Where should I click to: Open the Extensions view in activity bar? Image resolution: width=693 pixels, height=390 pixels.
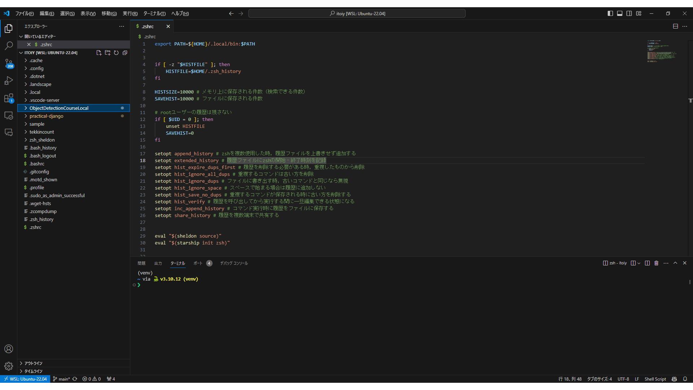[x=9, y=98]
